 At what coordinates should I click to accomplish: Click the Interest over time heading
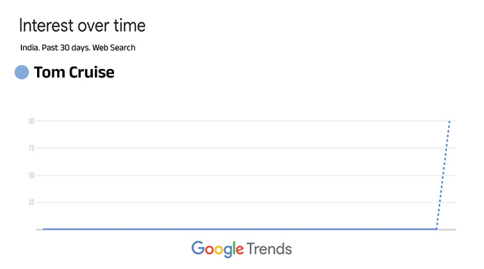[x=82, y=26]
